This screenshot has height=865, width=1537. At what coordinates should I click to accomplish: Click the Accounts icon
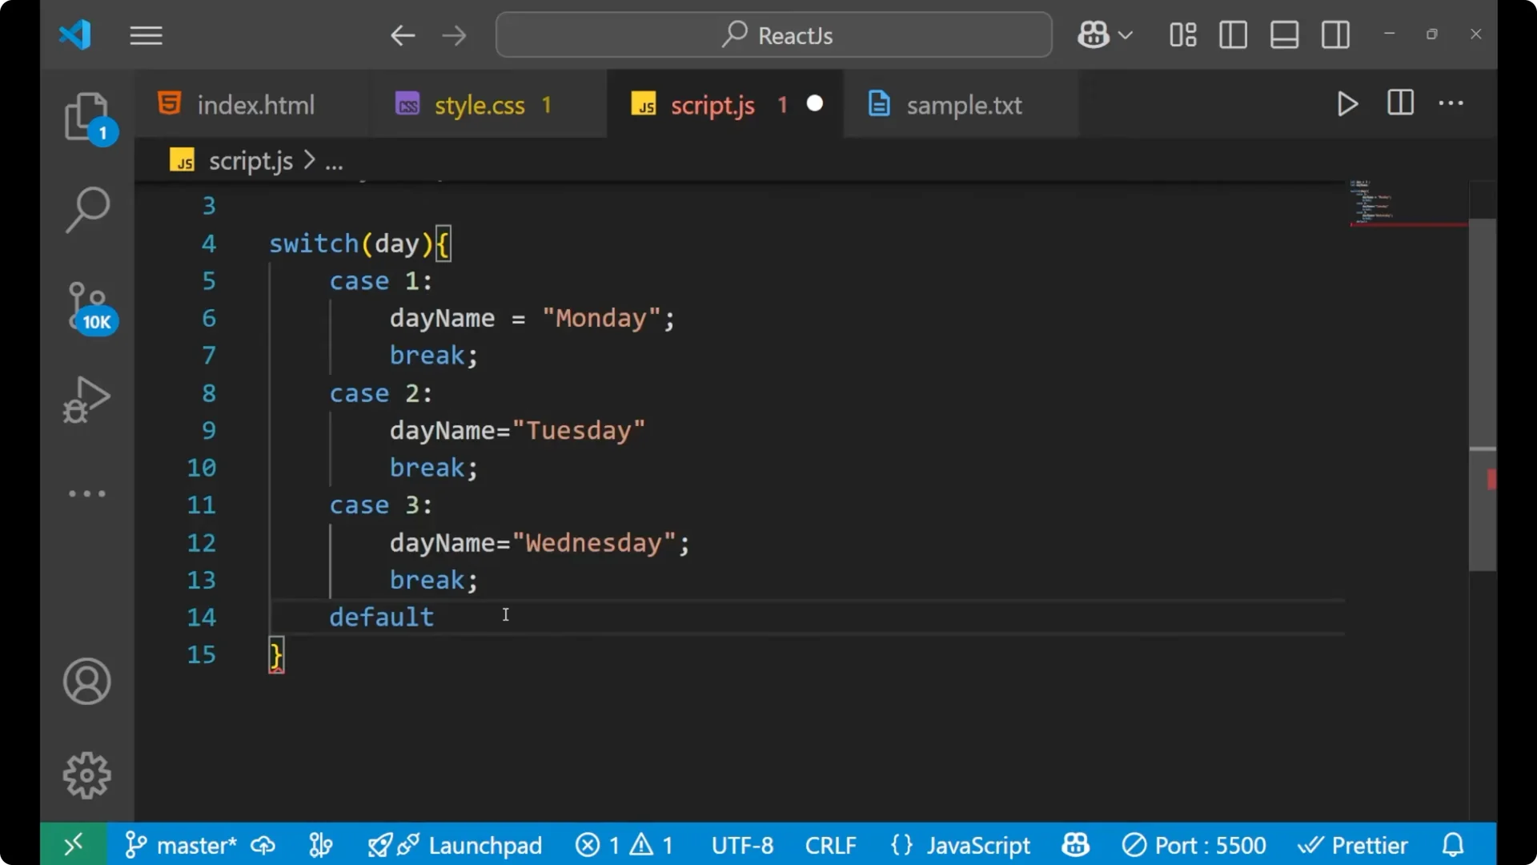[86, 682]
